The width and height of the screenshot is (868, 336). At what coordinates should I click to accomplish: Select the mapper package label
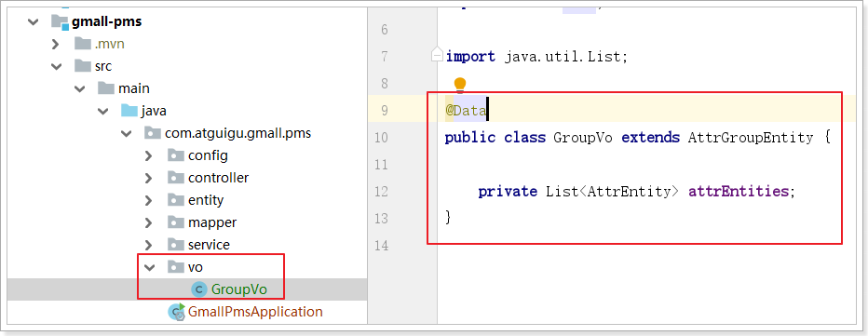coord(212,222)
